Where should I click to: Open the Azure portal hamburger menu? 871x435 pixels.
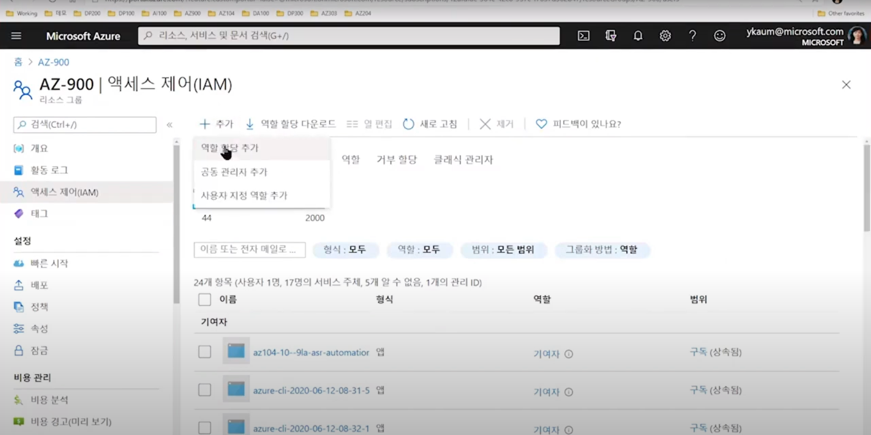pyautogui.click(x=16, y=35)
